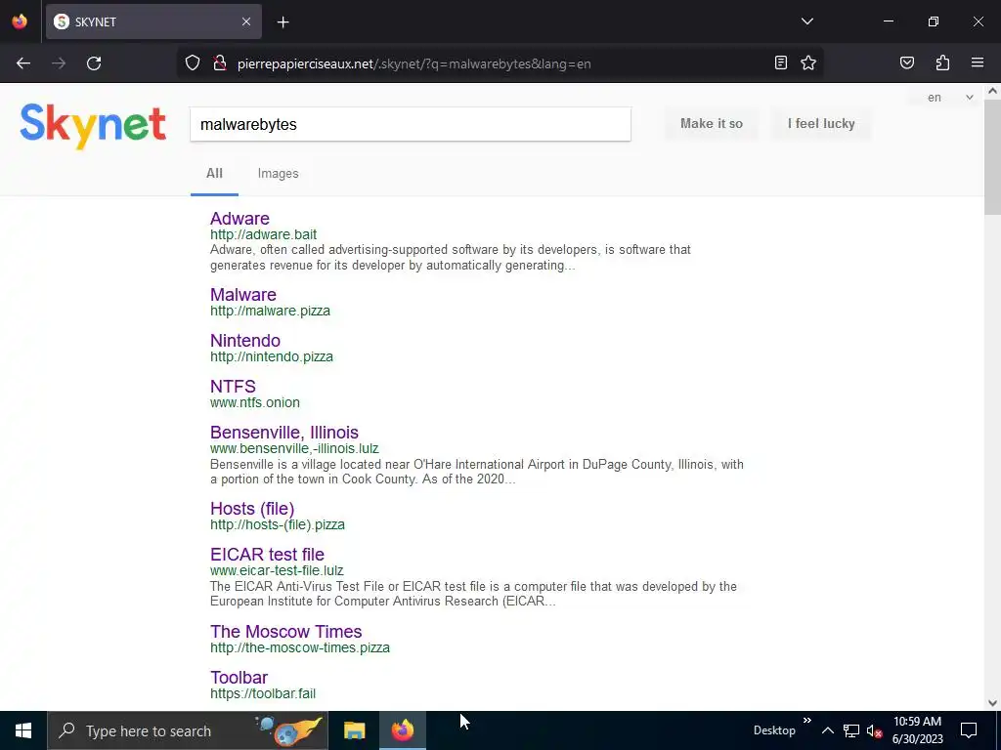1001x750 pixels.
Task: Click the Make it so button
Action: click(712, 124)
